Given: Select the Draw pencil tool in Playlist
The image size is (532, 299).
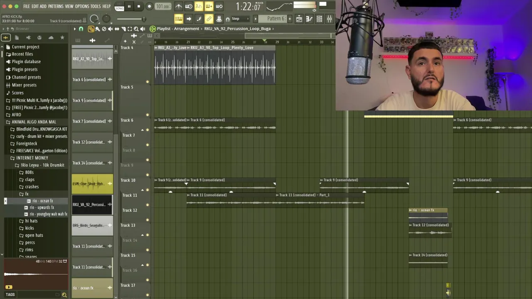Looking at the screenshot, I should pos(91,29).
